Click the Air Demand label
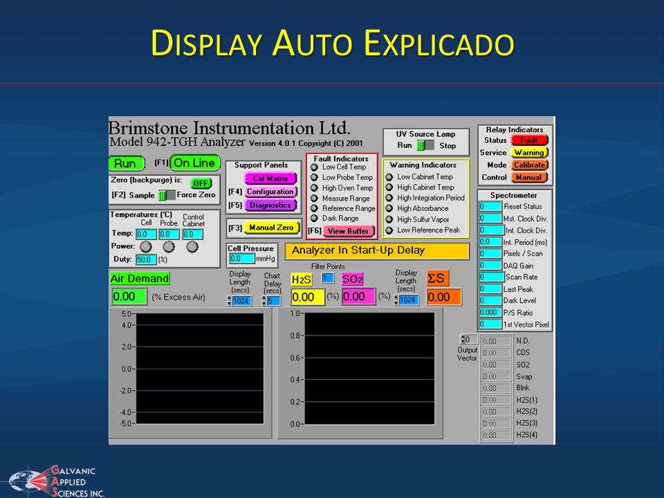Screen dimensions: 664x498 [x=140, y=278]
